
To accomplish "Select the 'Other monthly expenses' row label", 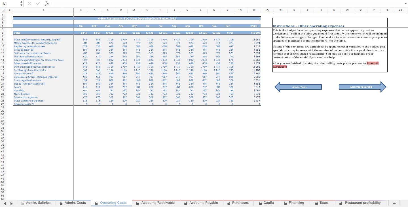I will pyautogui.click(x=37, y=40).
